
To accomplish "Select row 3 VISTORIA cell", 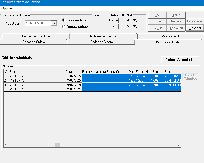I will [x=37, y=85].
